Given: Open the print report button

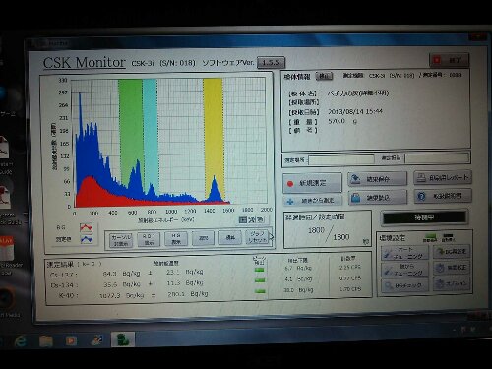Looking at the screenshot, I should click(443, 178).
